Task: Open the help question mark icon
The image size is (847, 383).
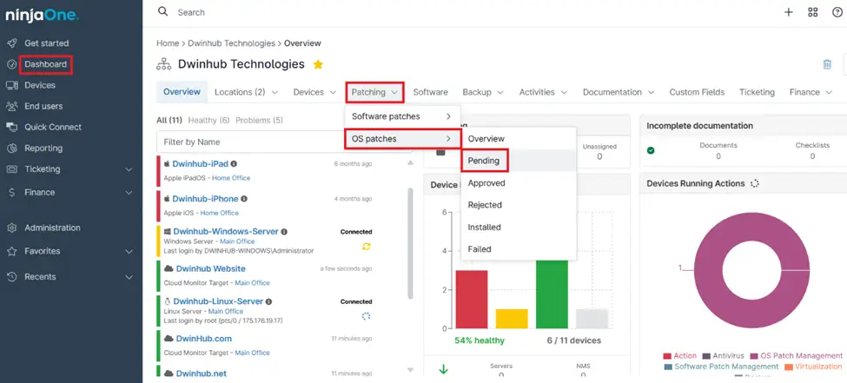Action: 837,12
